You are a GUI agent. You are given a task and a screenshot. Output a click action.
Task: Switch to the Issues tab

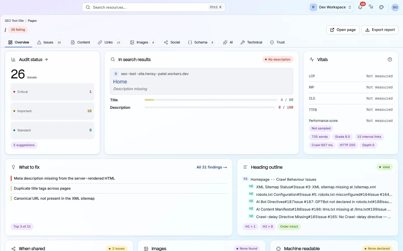tap(49, 42)
